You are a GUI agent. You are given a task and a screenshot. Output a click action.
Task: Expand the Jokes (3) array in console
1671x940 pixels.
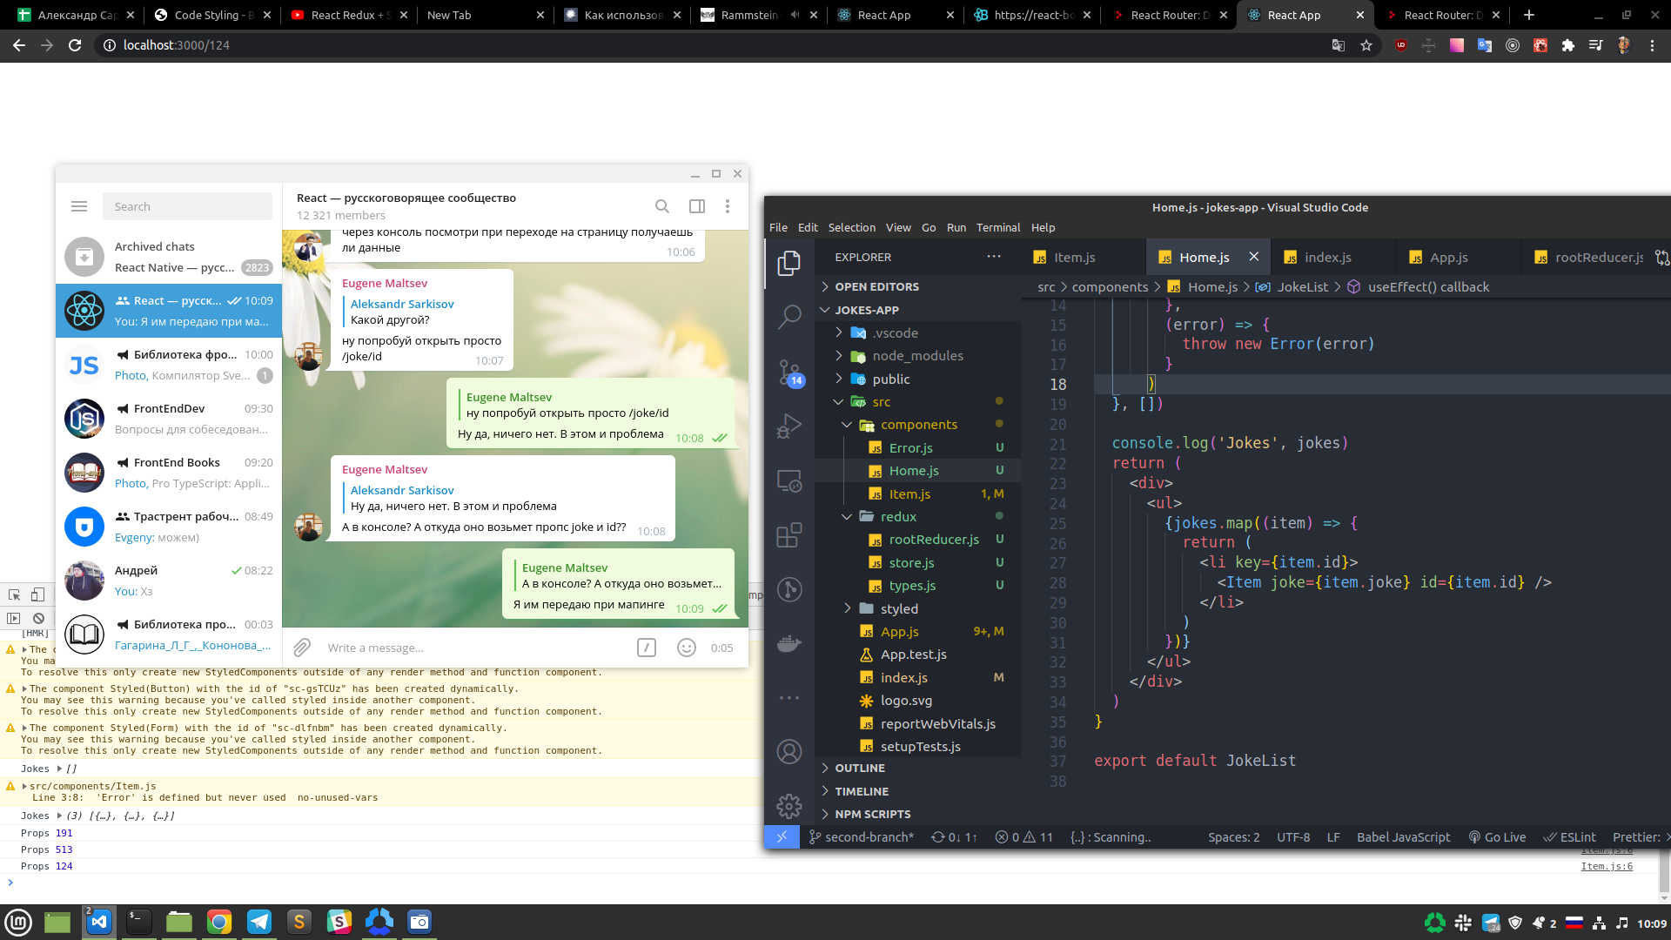tap(59, 816)
